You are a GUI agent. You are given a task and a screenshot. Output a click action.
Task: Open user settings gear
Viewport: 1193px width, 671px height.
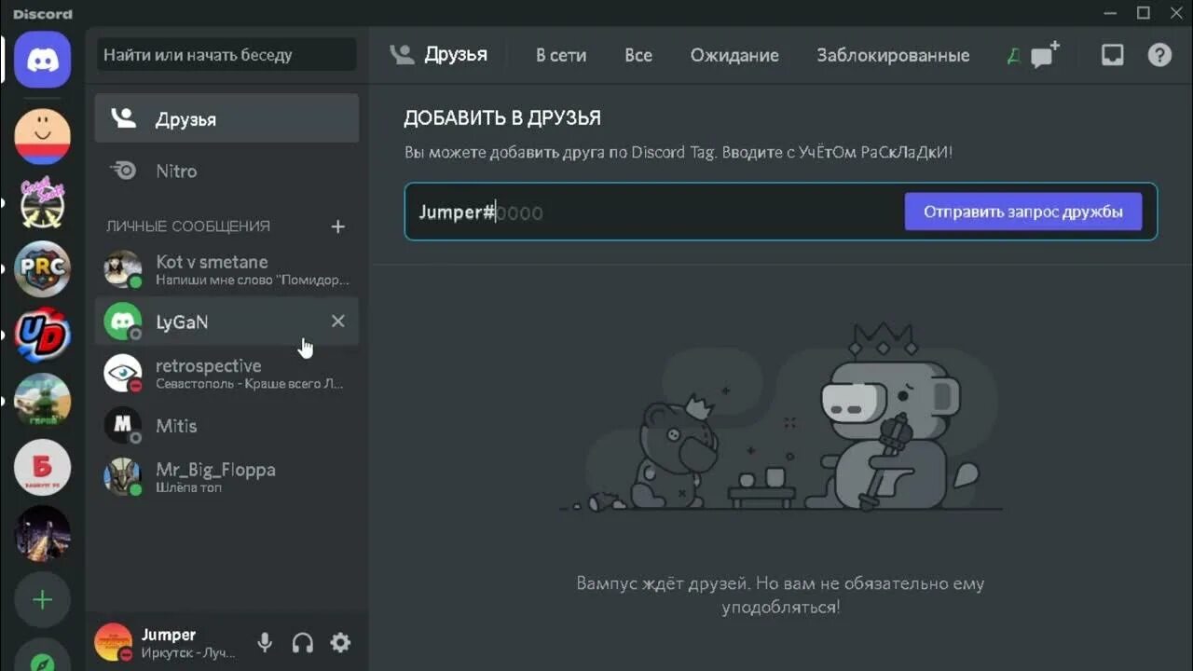coord(340,642)
